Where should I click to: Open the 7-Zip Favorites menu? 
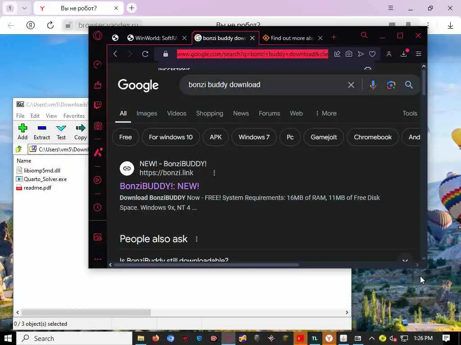[x=74, y=116]
